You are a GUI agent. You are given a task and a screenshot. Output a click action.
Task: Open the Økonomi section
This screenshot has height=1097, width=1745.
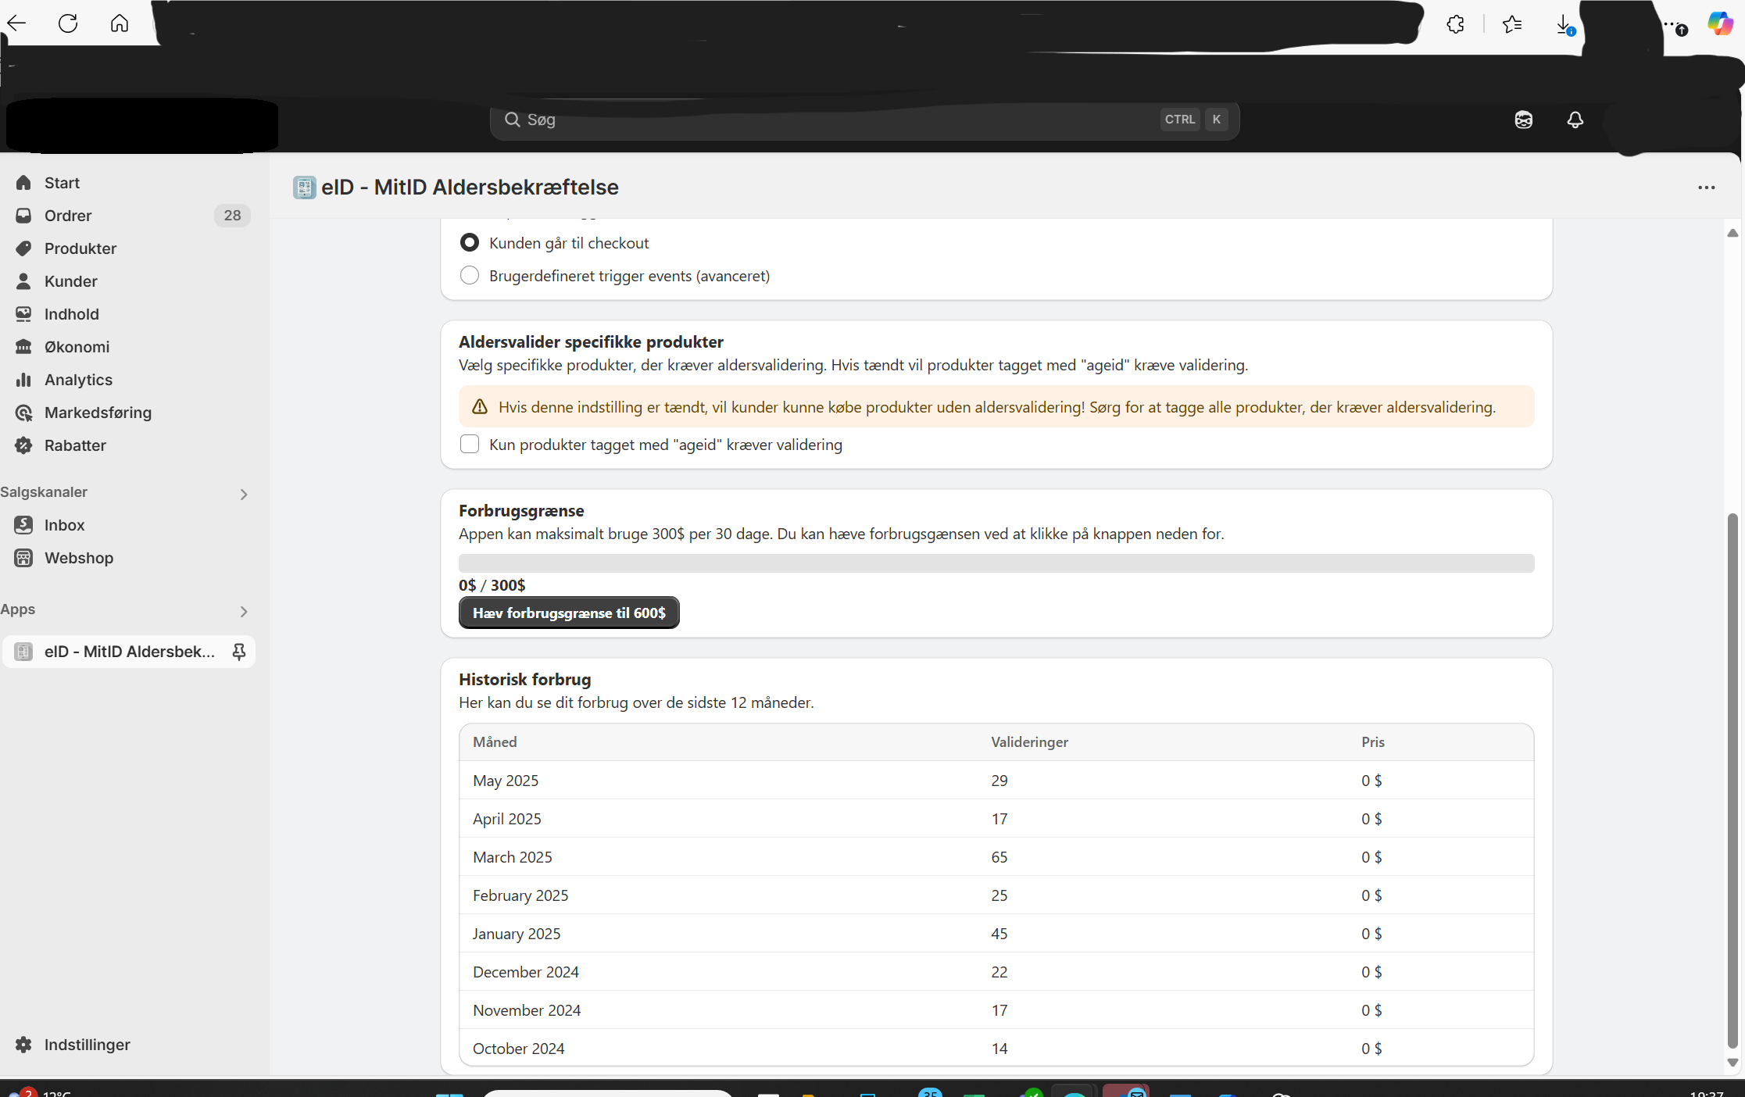coord(77,347)
